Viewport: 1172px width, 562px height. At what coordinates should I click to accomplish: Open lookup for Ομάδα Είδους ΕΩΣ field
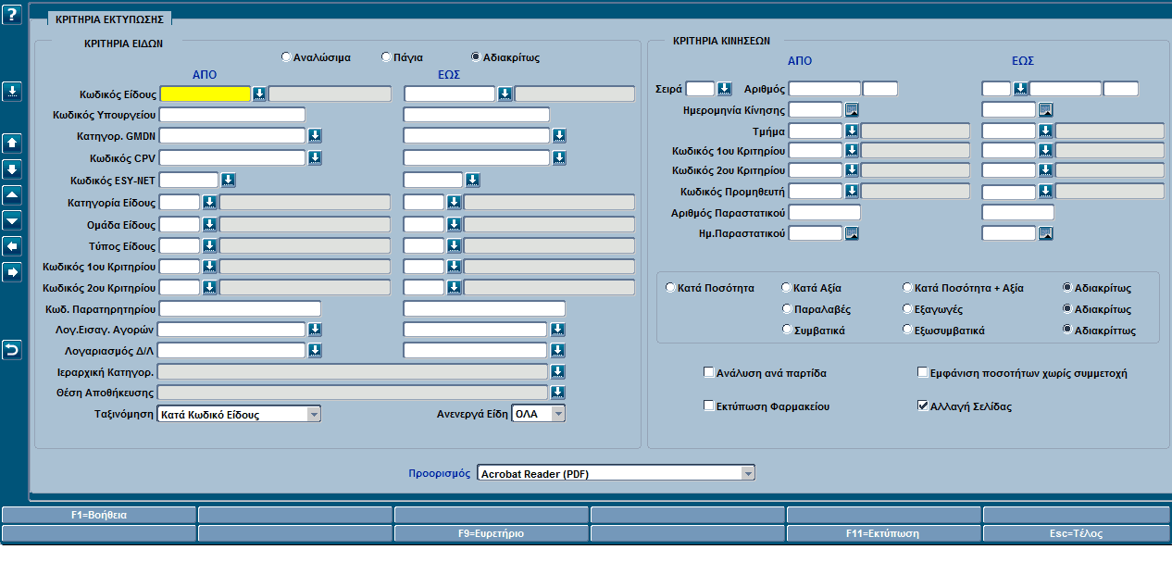tap(454, 224)
